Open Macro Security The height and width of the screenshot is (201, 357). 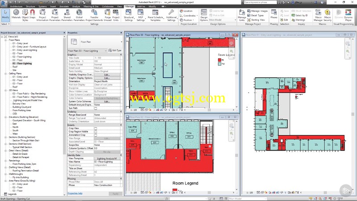328,15
